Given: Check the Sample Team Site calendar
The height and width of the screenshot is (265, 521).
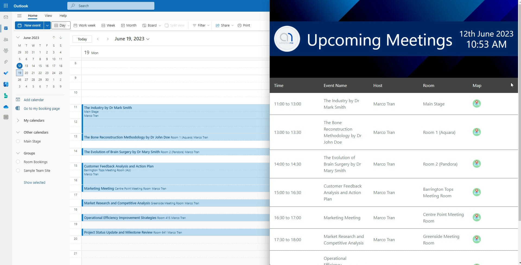Looking at the screenshot, I should (x=18, y=170).
